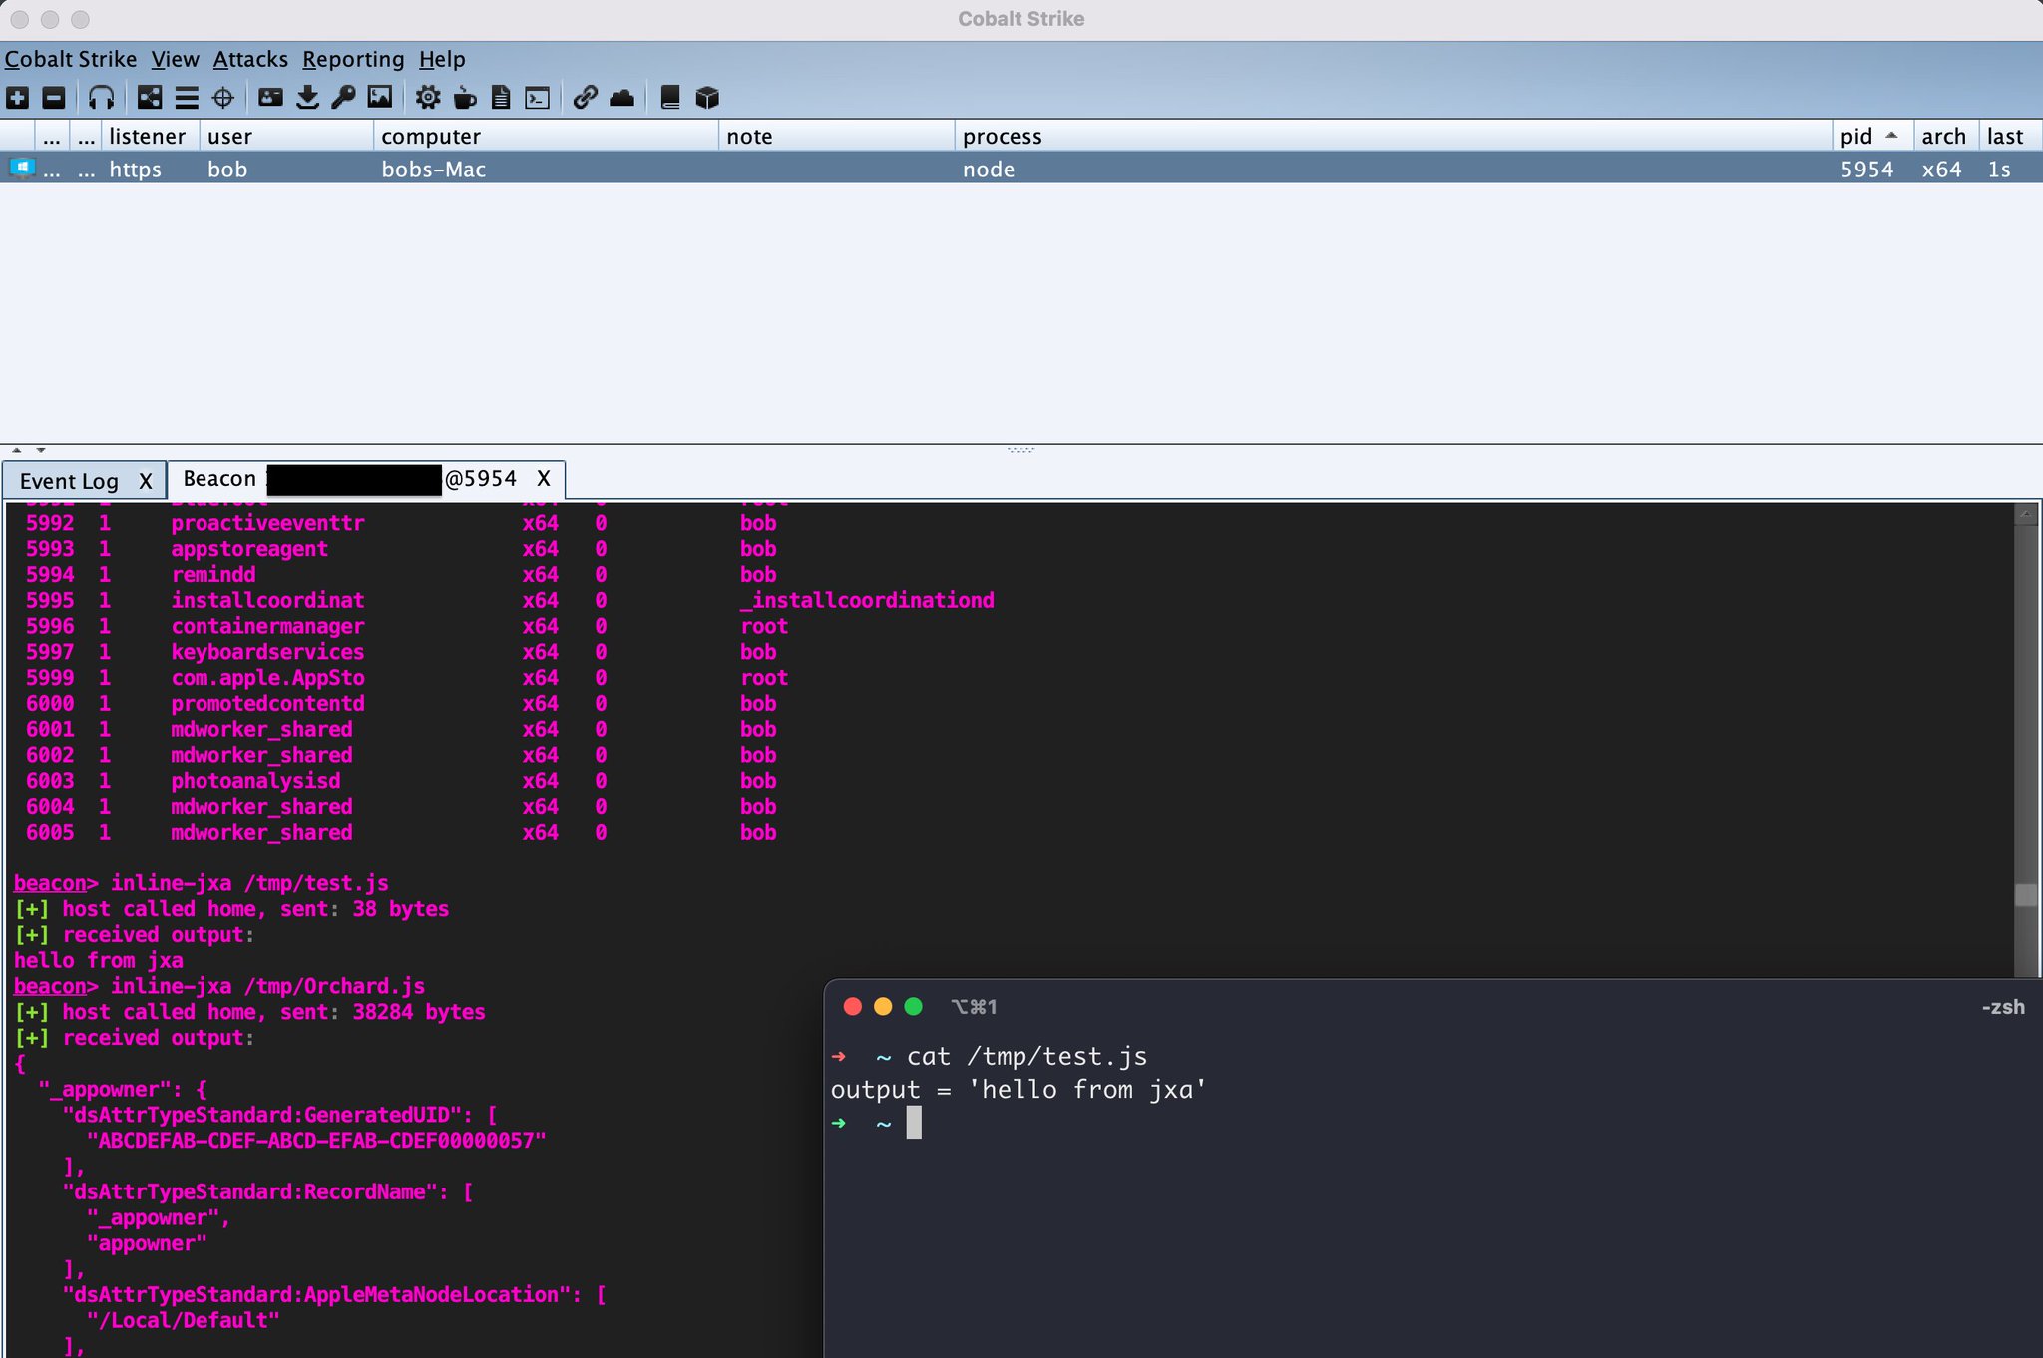2043x1358 pixels.
Task: Open the Attacks menu
Action: (249, 59)
